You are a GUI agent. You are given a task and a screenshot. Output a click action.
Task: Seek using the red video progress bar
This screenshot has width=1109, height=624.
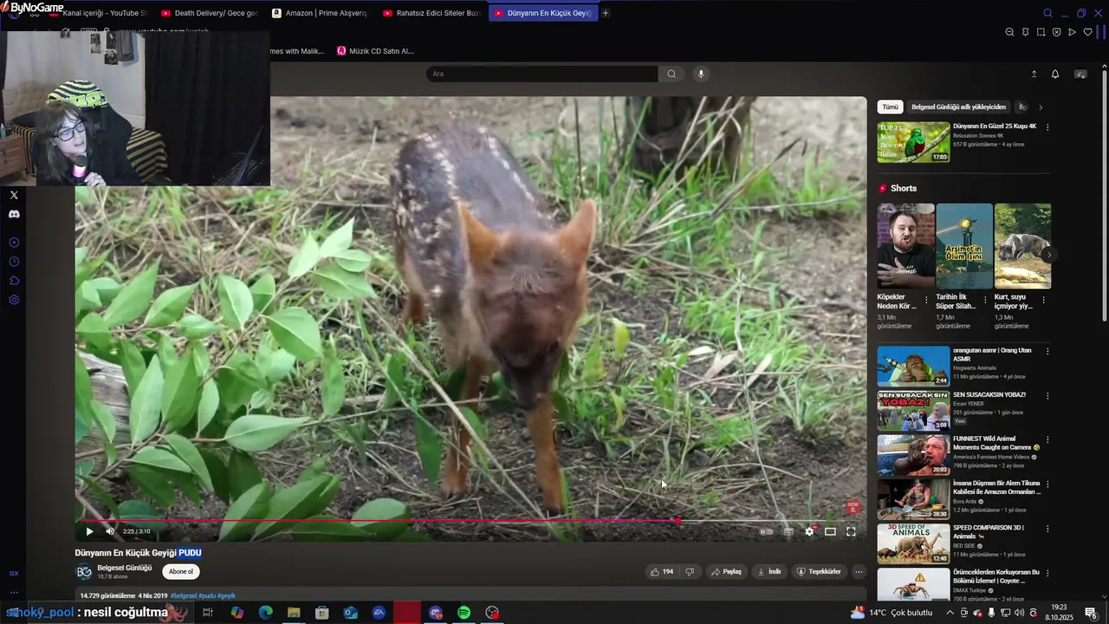coord(470,521)
